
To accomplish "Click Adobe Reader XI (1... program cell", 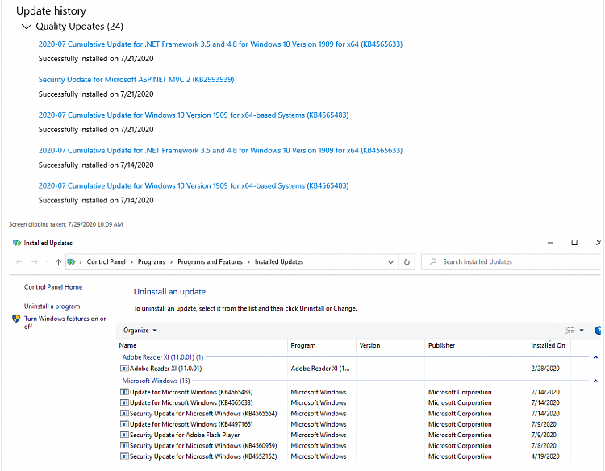I will [x=320, y=369].
